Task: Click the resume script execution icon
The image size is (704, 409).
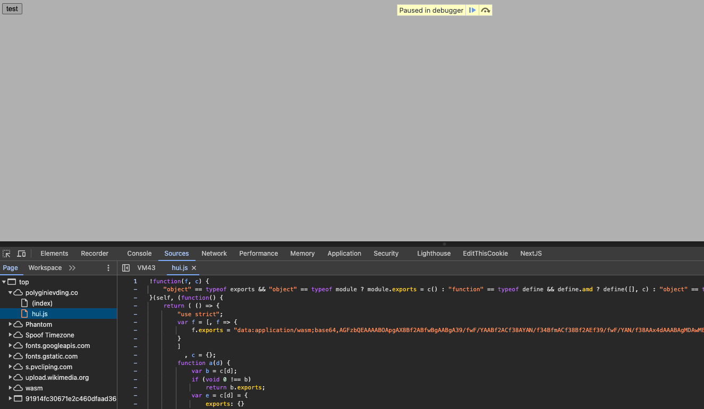Action: [472, 10]
